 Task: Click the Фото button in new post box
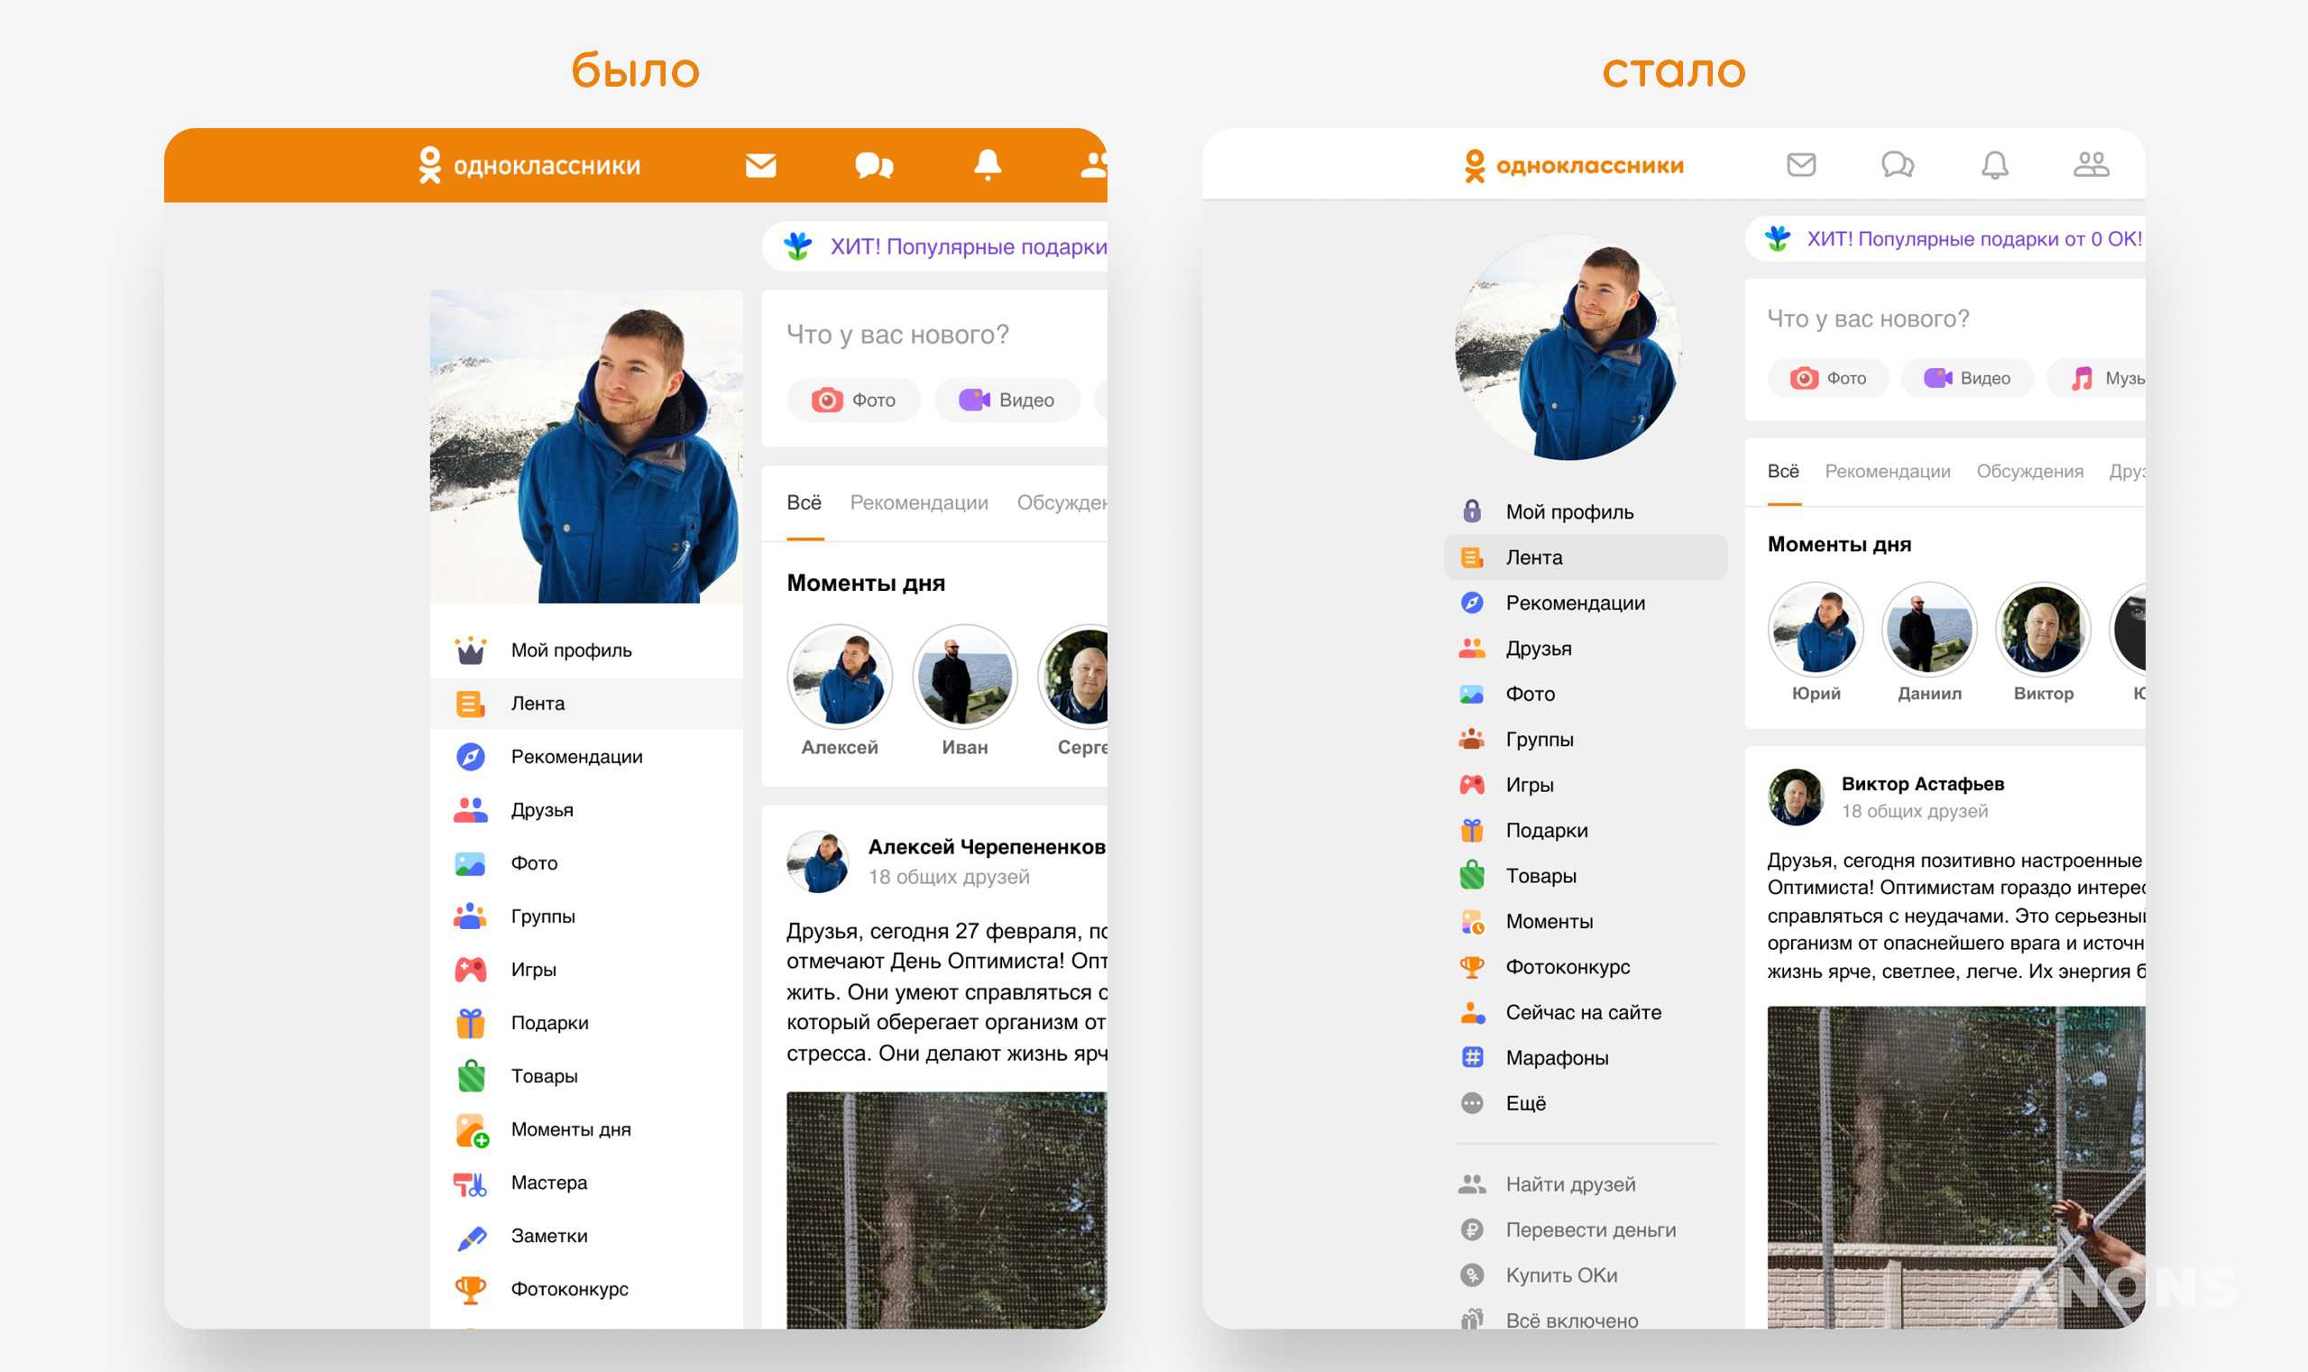(x=1827, y=378)
